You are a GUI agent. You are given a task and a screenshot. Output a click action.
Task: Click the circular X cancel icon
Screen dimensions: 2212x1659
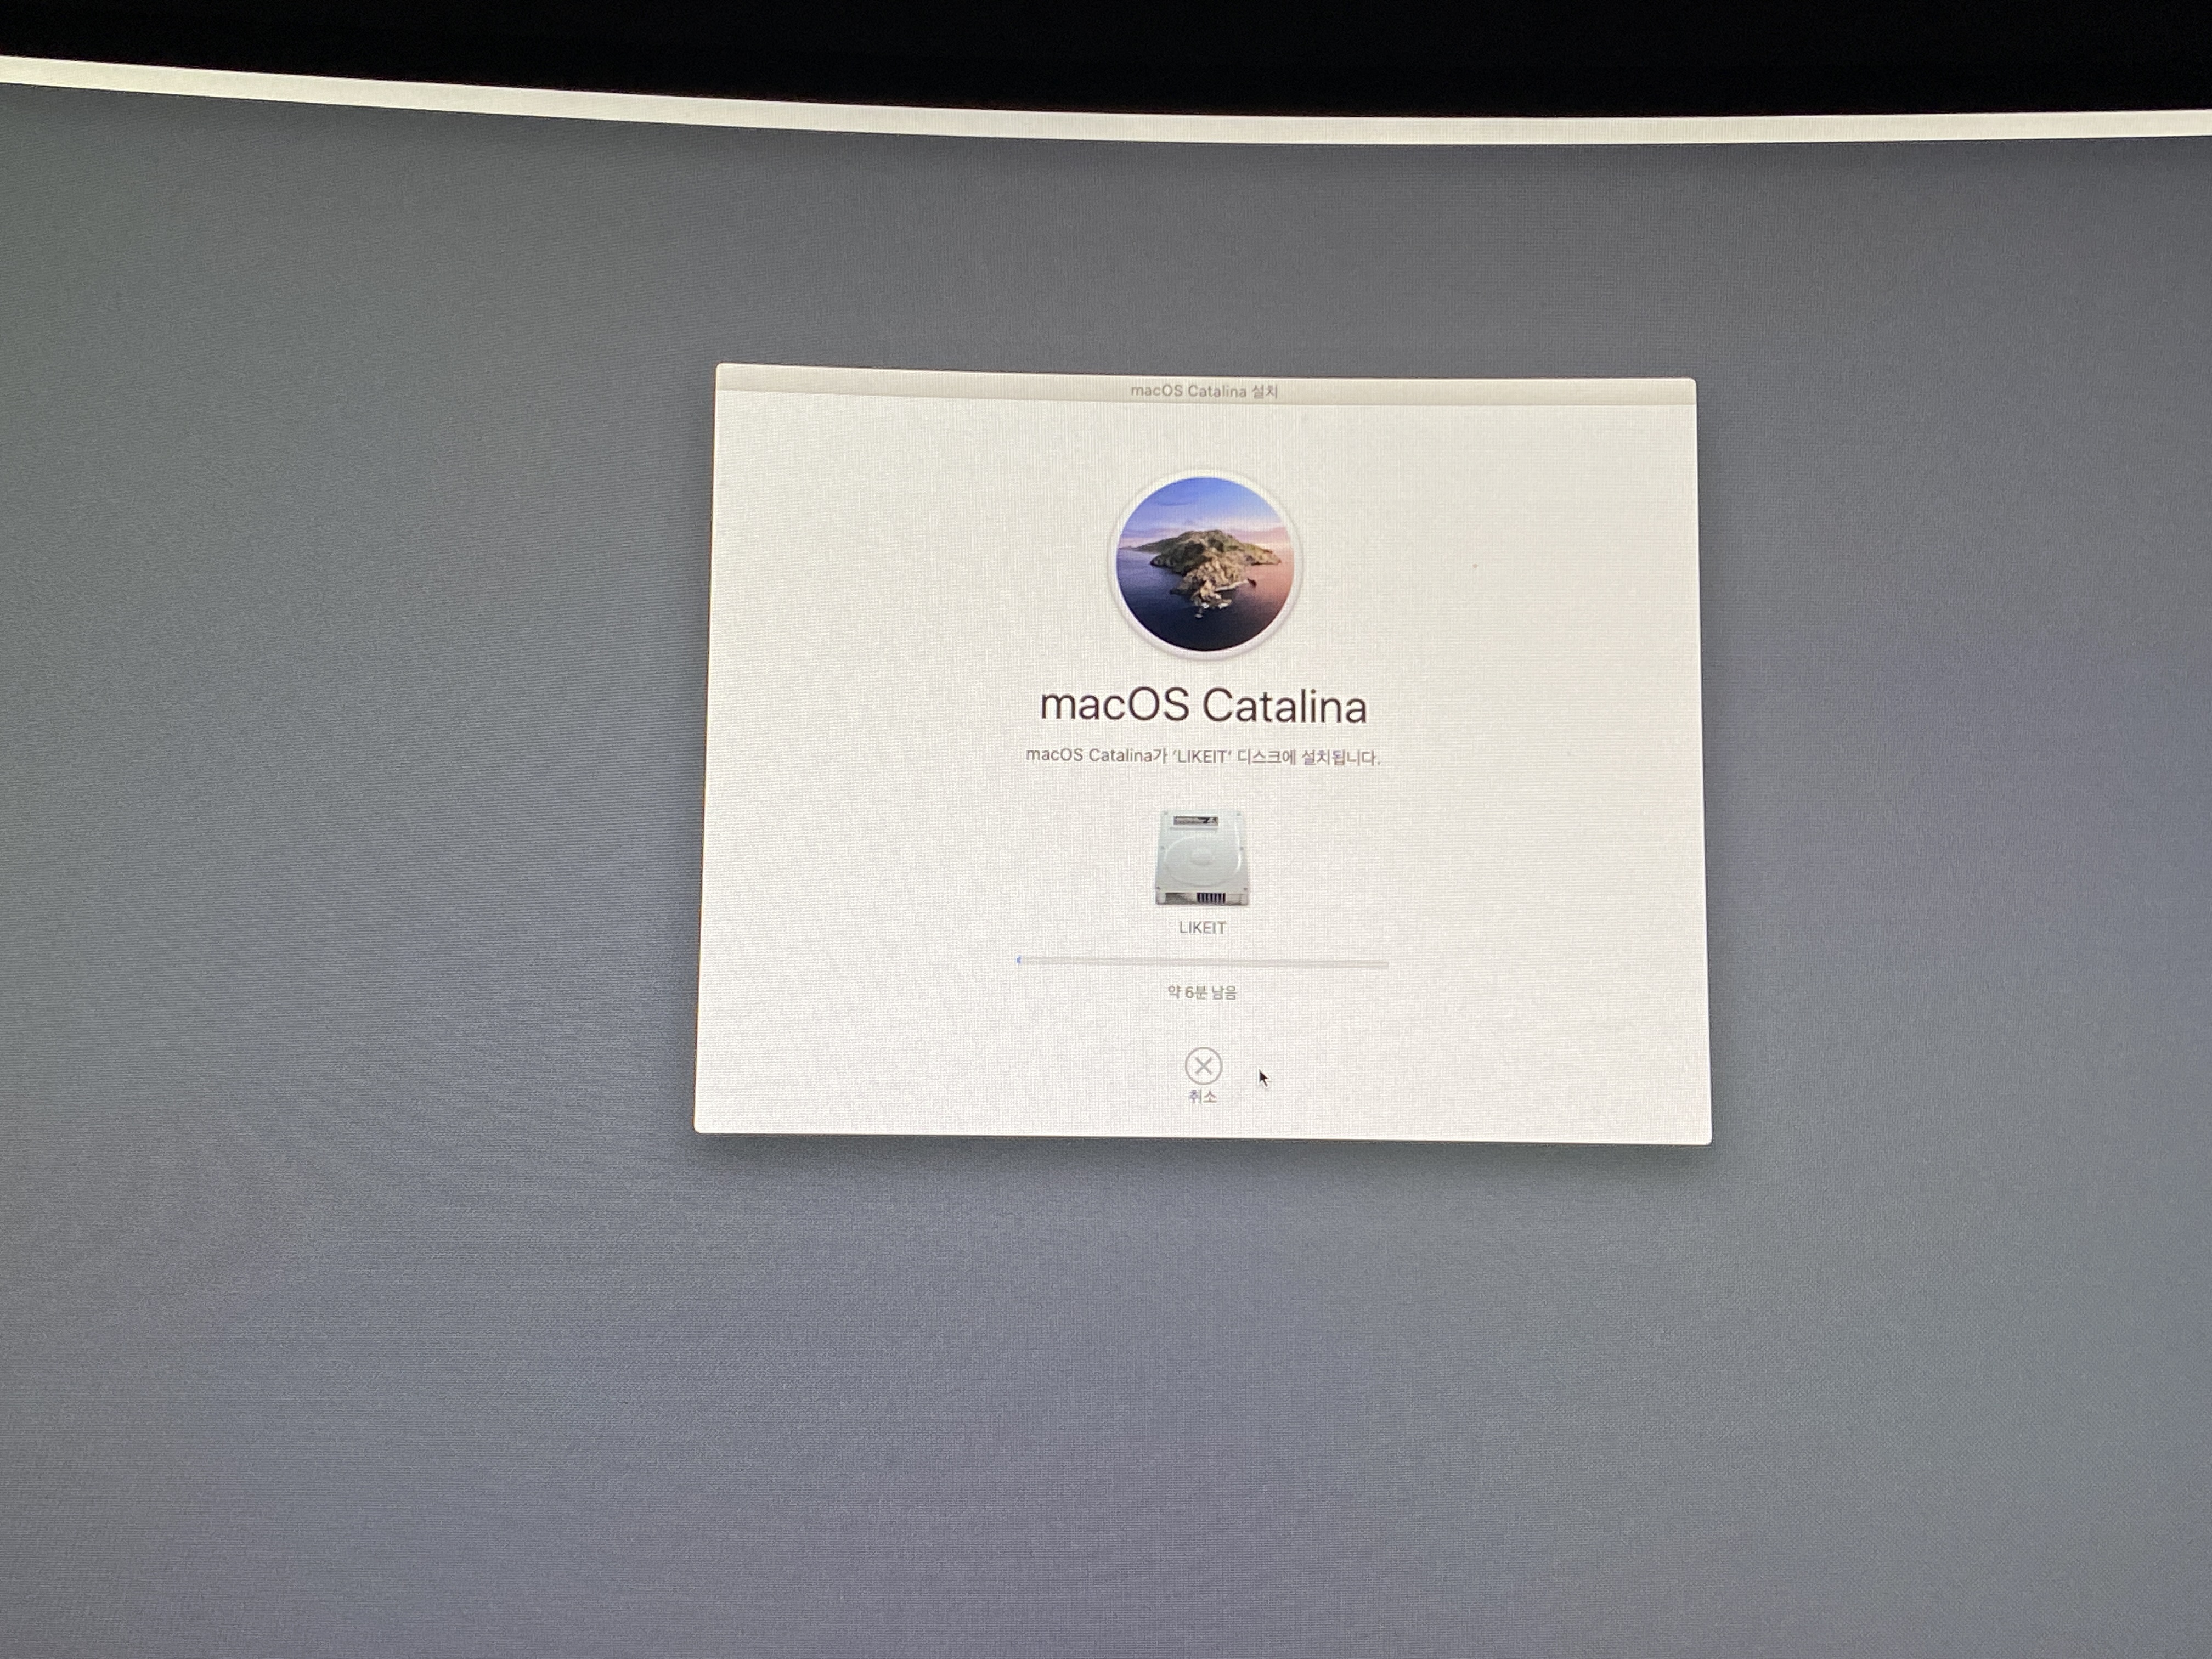point(1203,1066)
